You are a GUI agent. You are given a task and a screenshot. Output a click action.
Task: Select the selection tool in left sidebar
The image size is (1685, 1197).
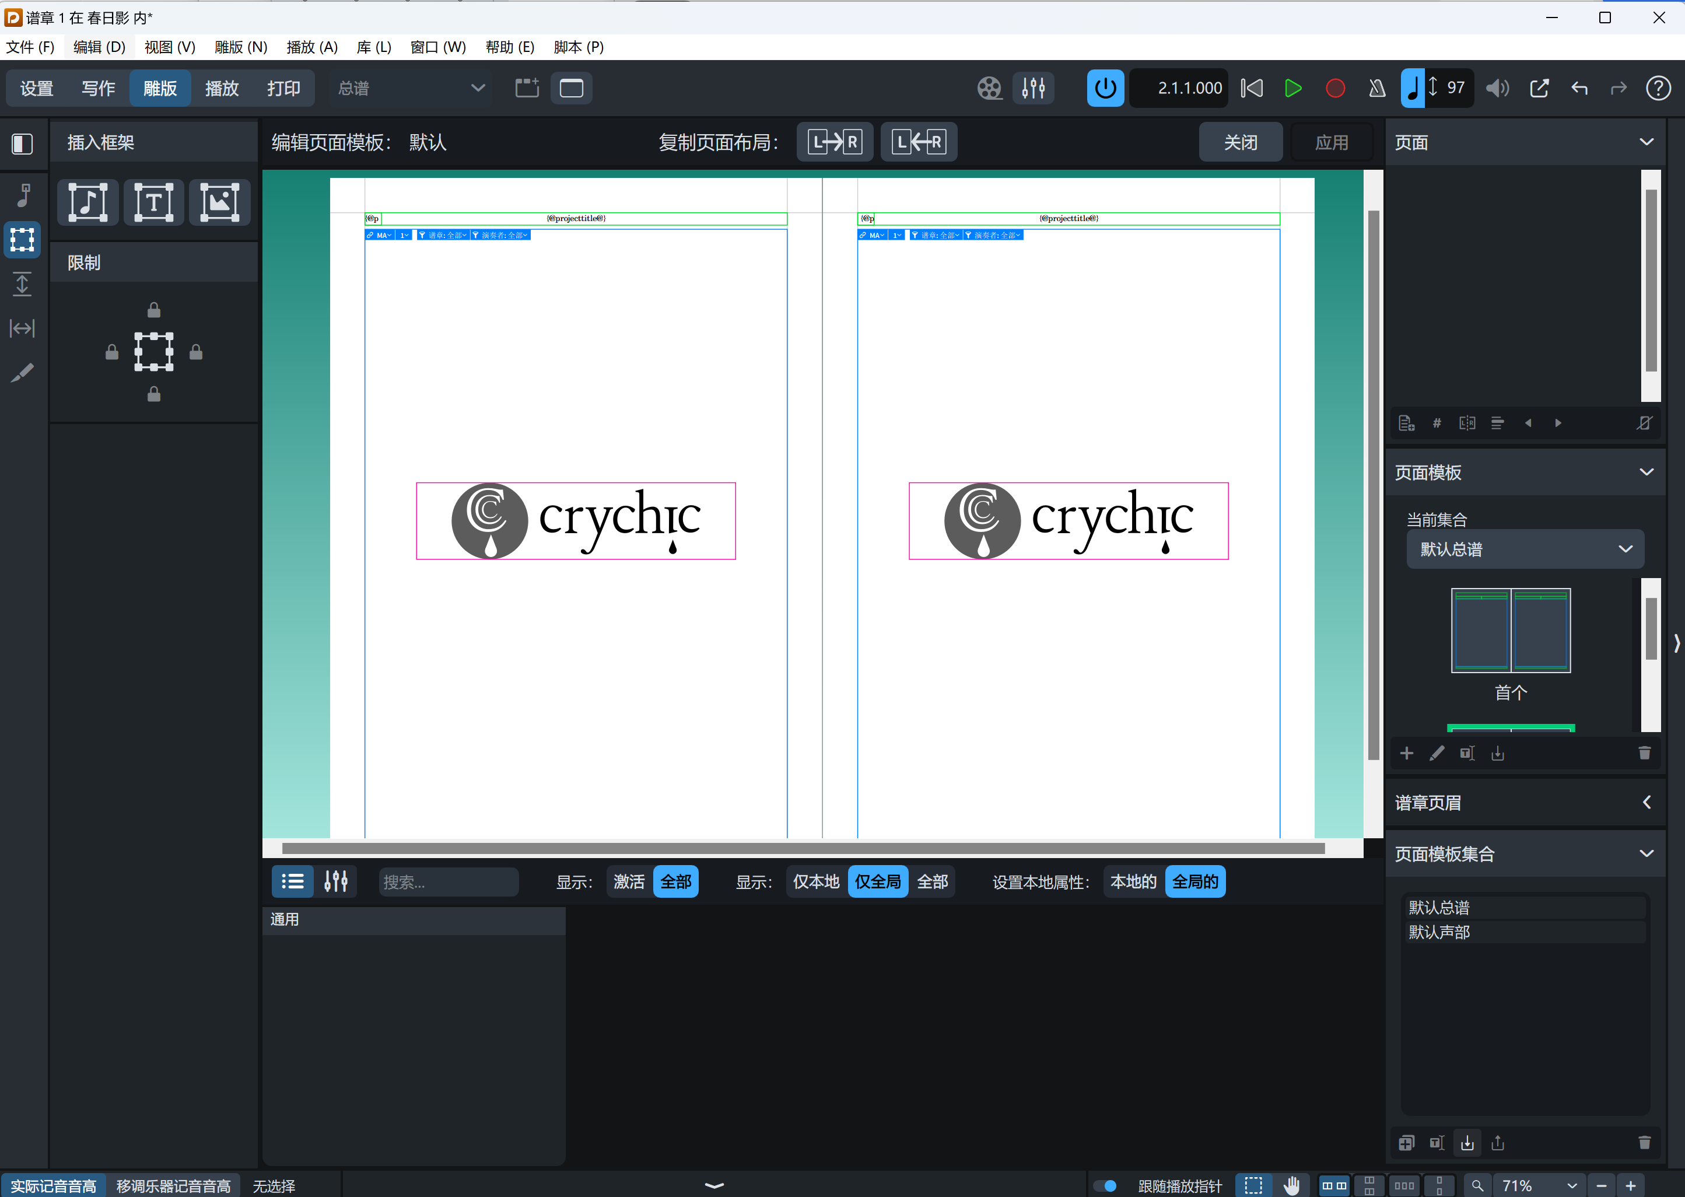click(x=22, y=240)
